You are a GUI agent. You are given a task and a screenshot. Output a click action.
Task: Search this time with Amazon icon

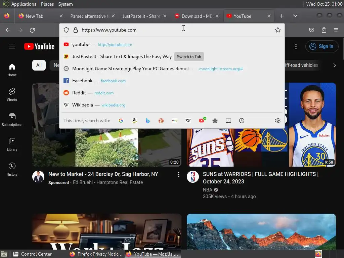(134, 121)
